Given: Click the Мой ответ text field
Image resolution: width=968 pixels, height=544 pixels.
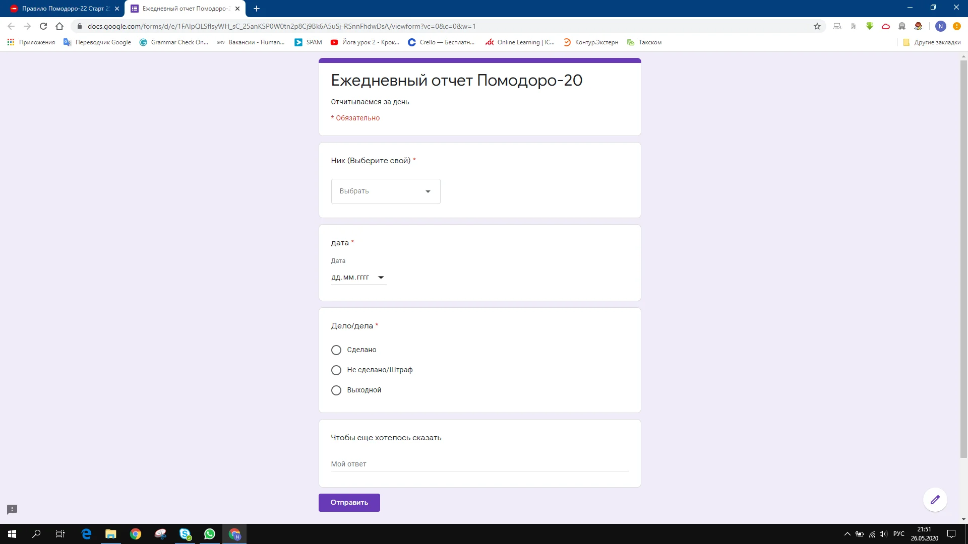Looking at the screenshot, I should coord(479,464).
